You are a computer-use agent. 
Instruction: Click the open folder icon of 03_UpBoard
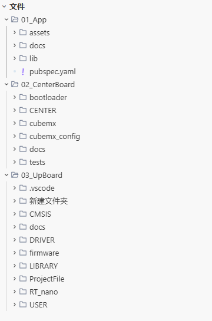[x=15, y=175]
